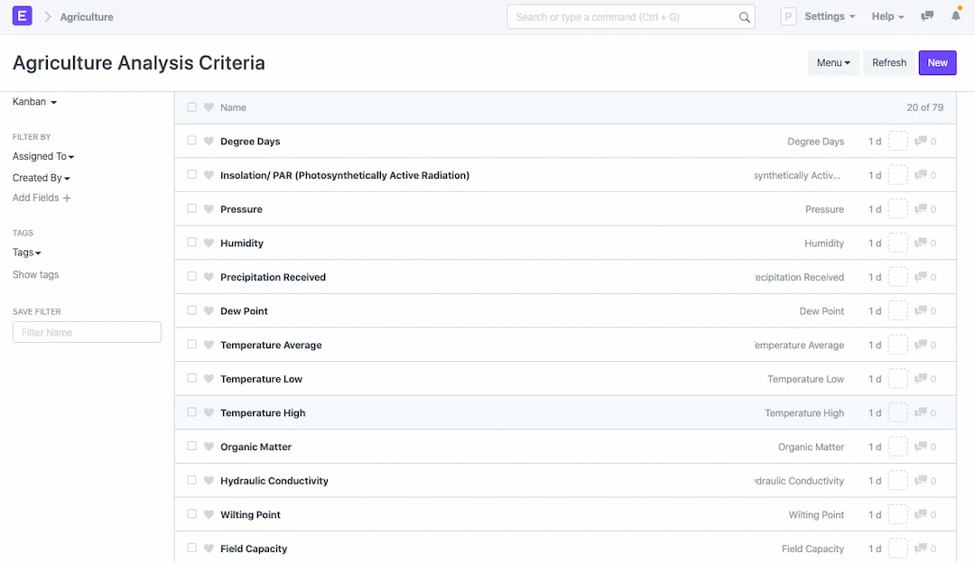Open the chat messages icon in navbar

tap(927, 16)
